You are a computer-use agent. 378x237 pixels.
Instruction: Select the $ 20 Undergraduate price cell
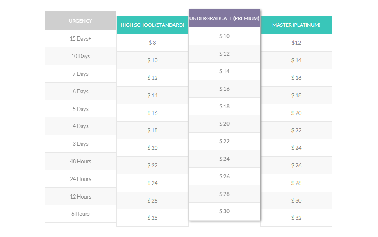[x=224, y=124]
